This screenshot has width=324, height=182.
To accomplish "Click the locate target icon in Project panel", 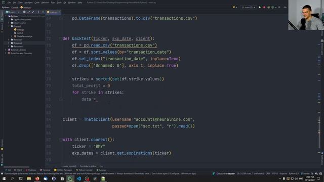I will click(24, 12).
